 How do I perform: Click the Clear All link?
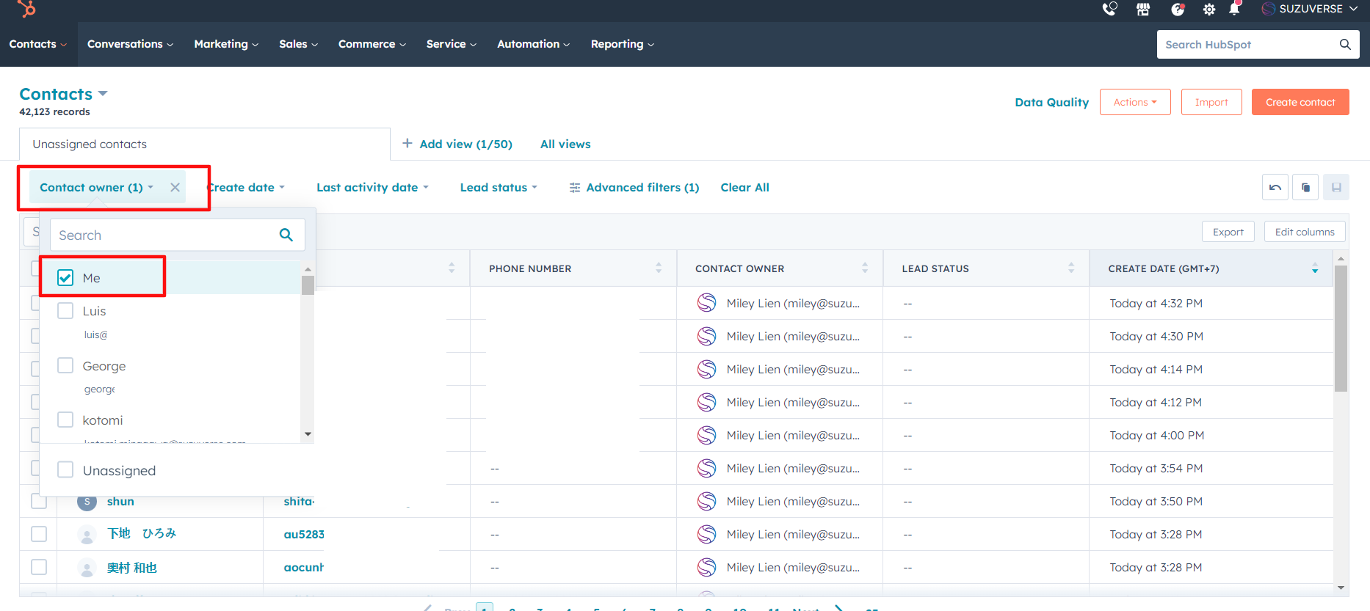click(744, 187)
